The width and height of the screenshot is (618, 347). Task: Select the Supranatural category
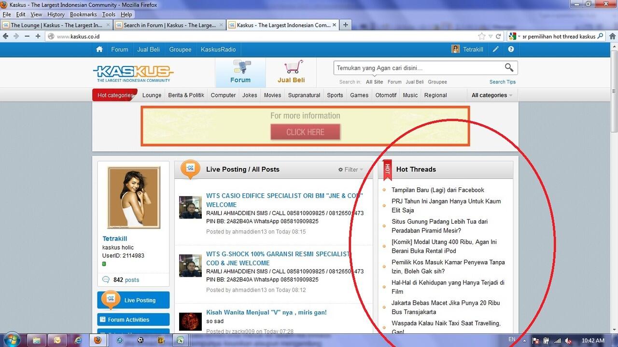304,95
